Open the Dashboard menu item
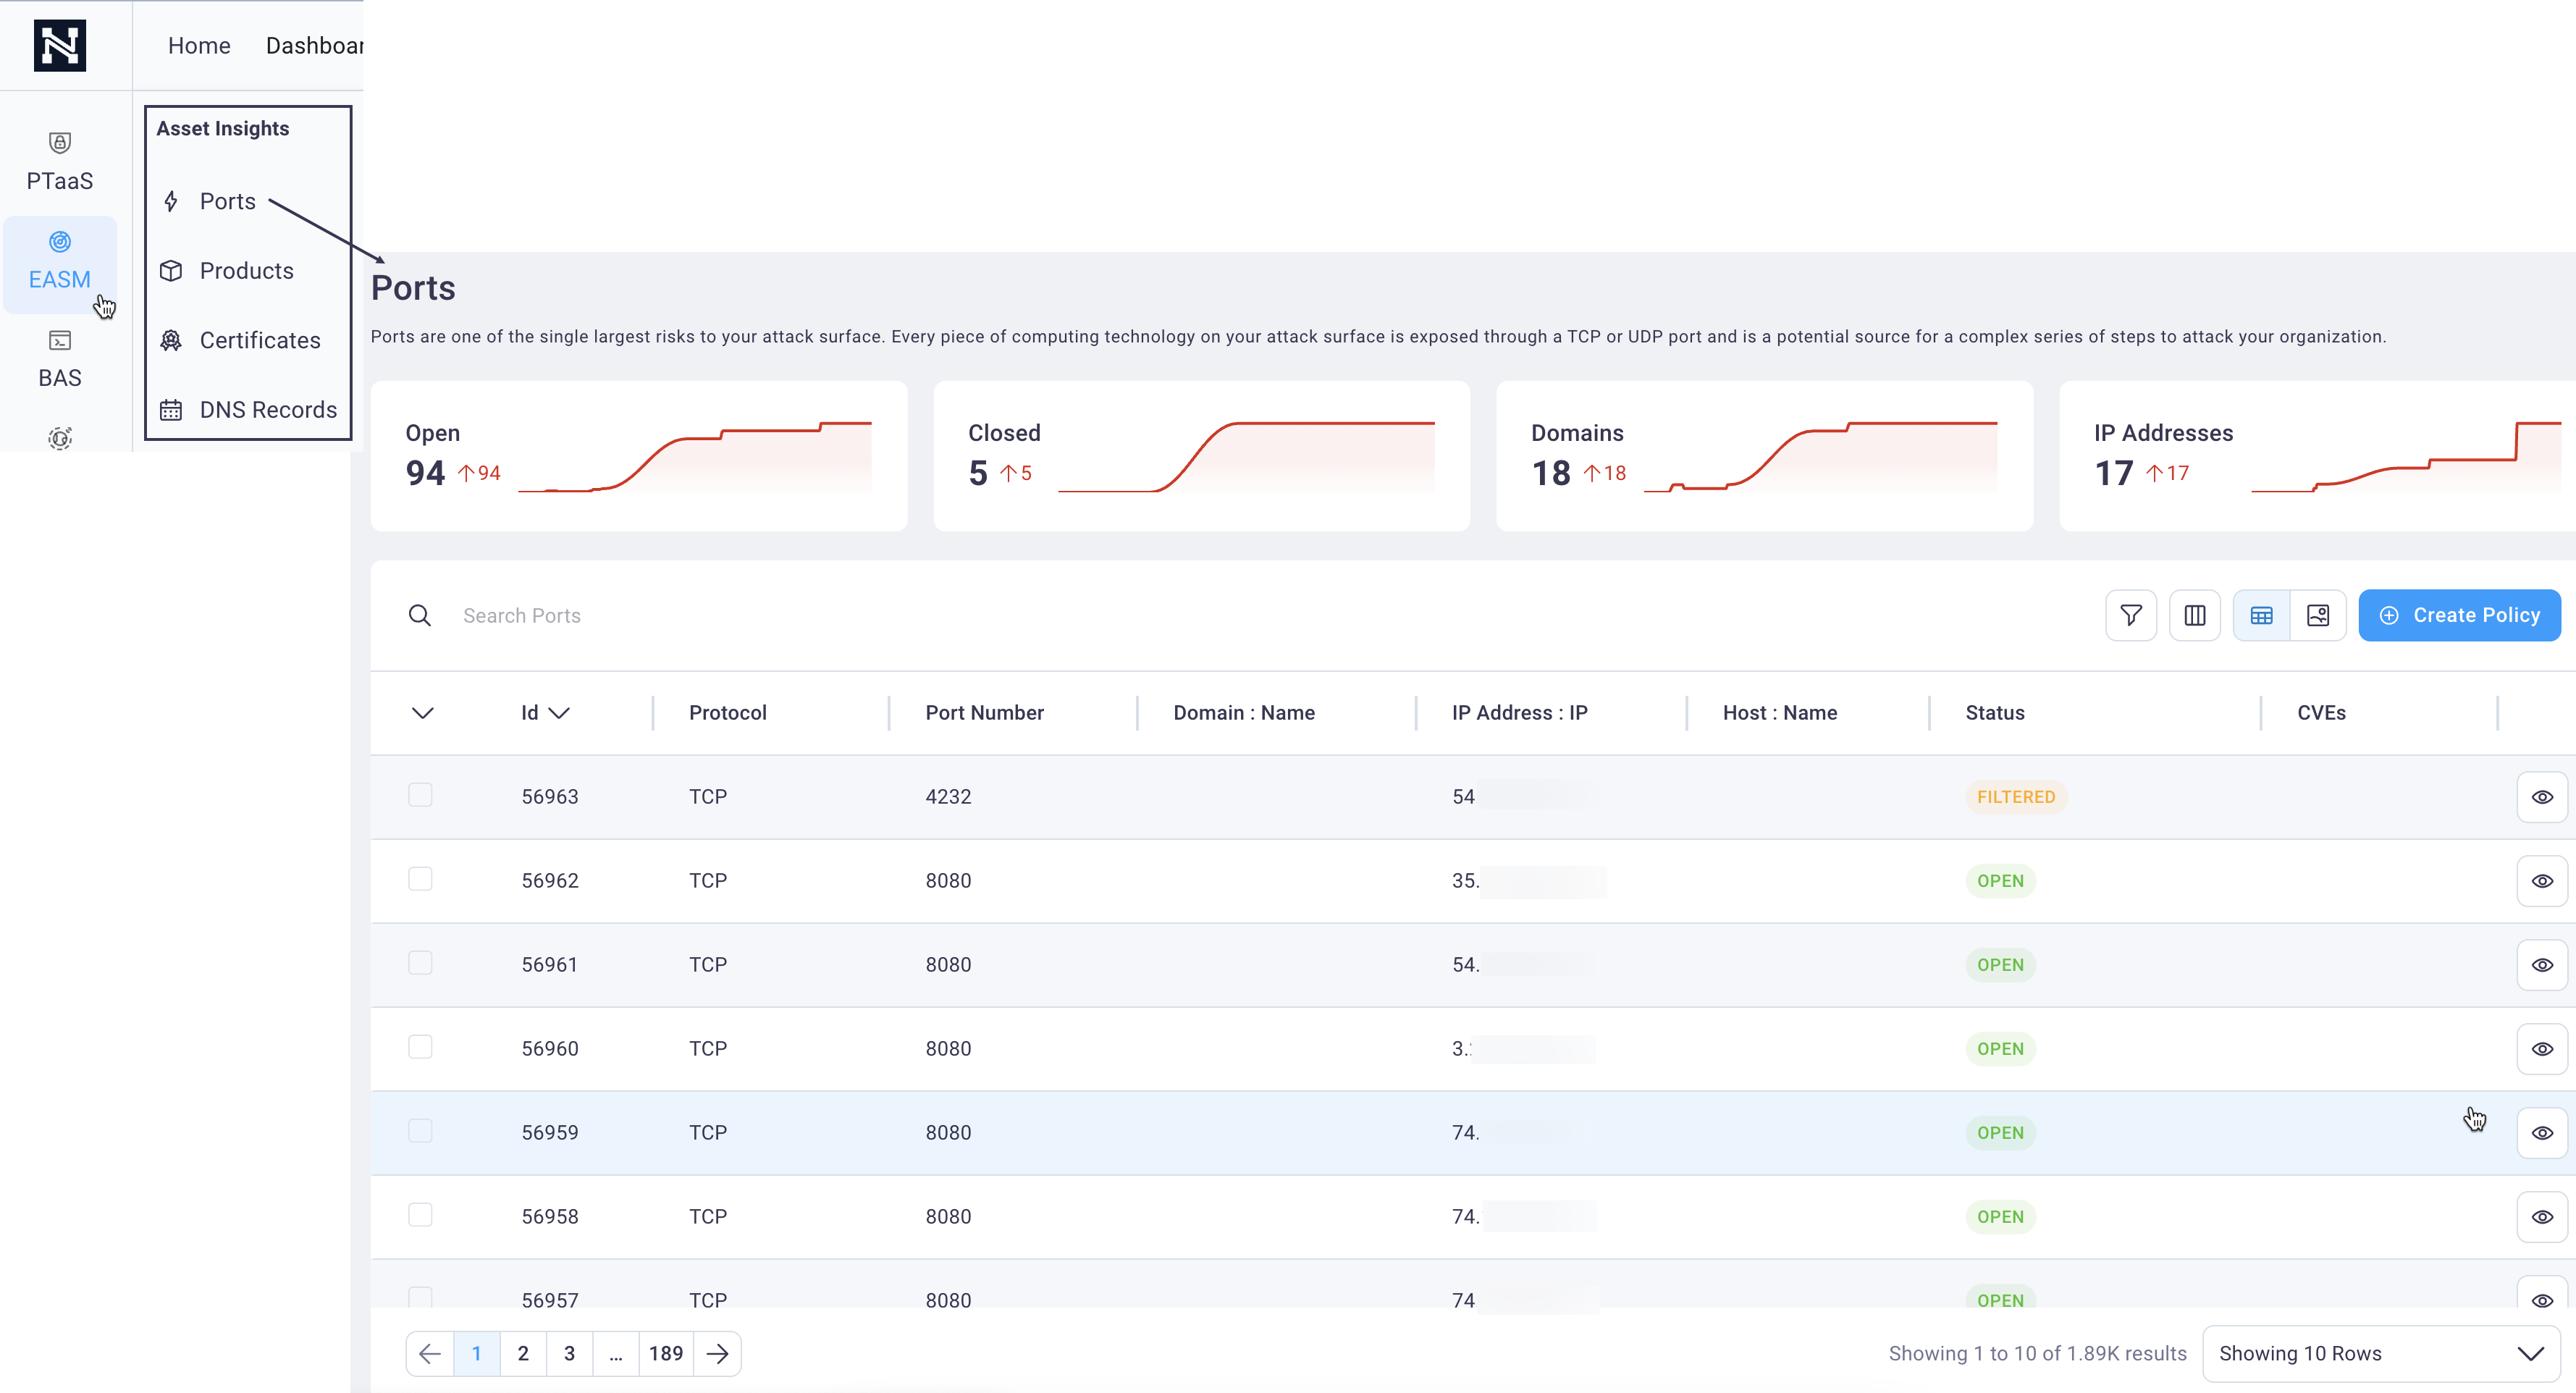The width and height of the screenshot is (2576, 1393). click(x=314, y=45)
